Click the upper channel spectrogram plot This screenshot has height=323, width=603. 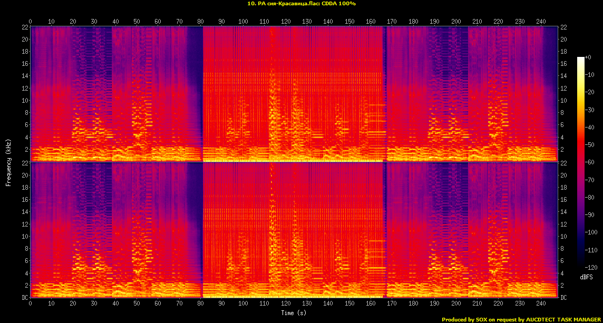pos(294,94)
